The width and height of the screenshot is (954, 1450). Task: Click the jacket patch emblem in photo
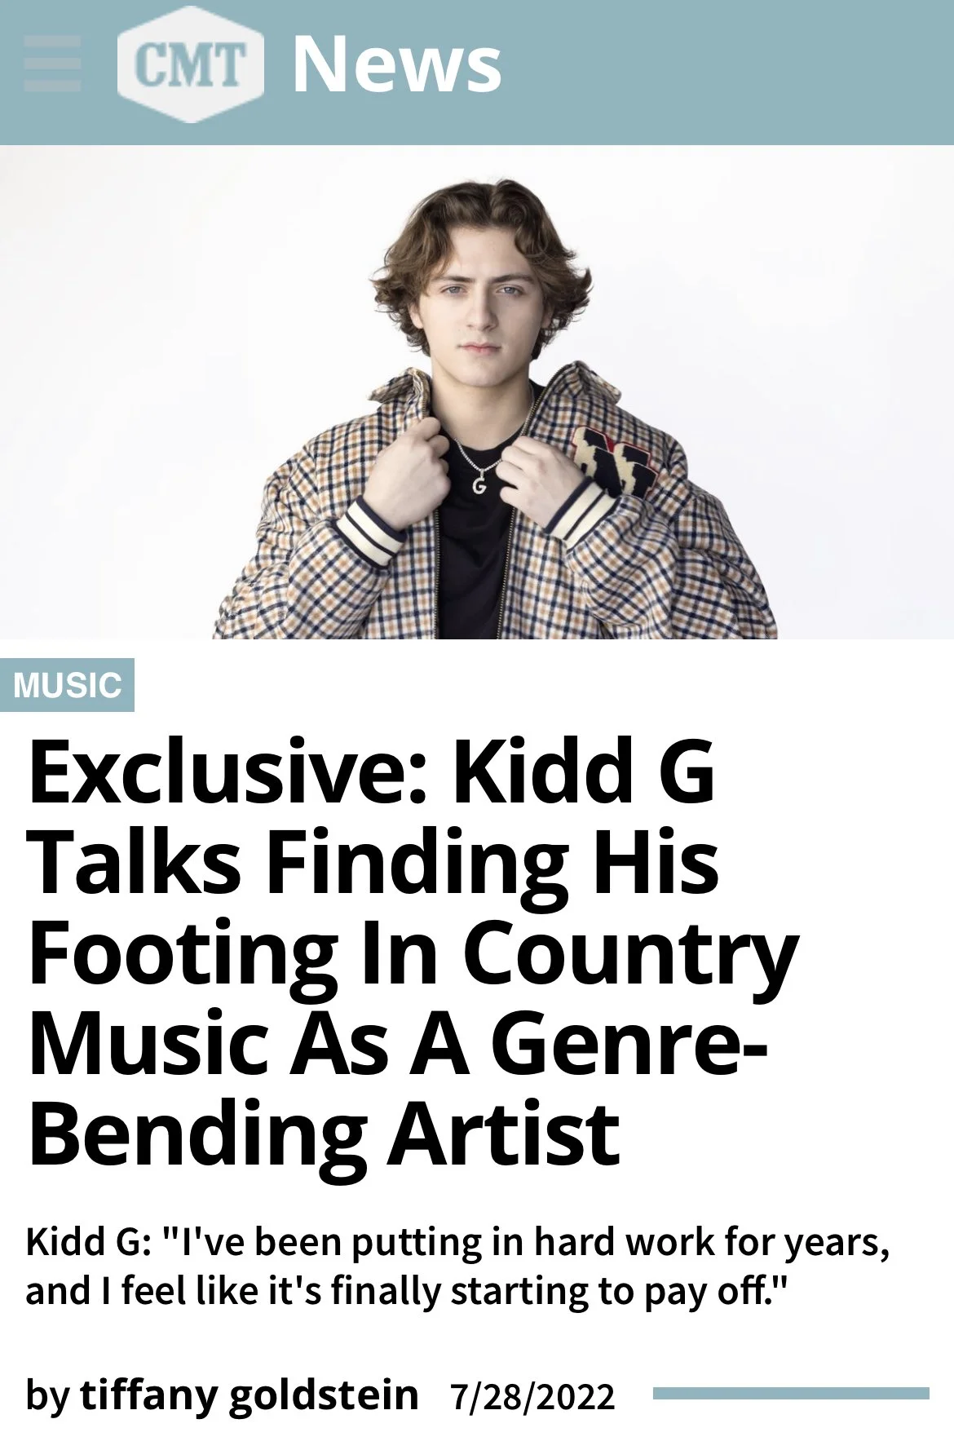pos(615,461)
